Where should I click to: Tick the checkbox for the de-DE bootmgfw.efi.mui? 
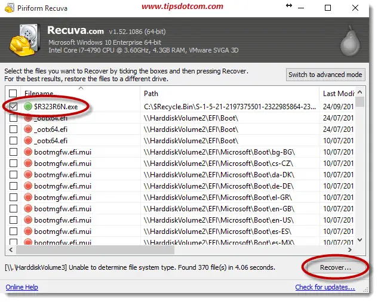[x=13, y=186]
